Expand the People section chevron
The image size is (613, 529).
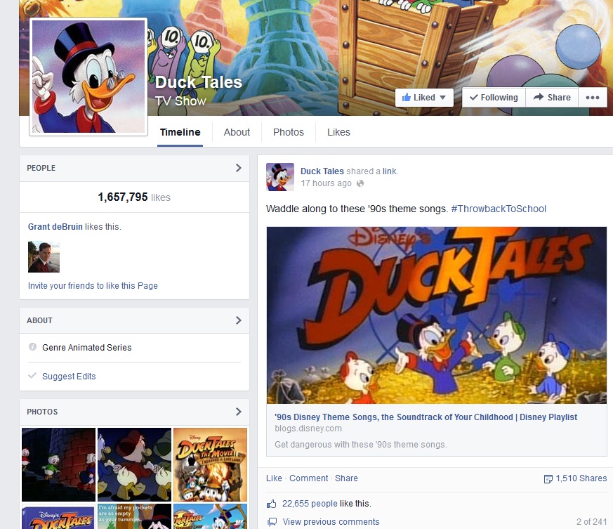[x=238, y=168]
